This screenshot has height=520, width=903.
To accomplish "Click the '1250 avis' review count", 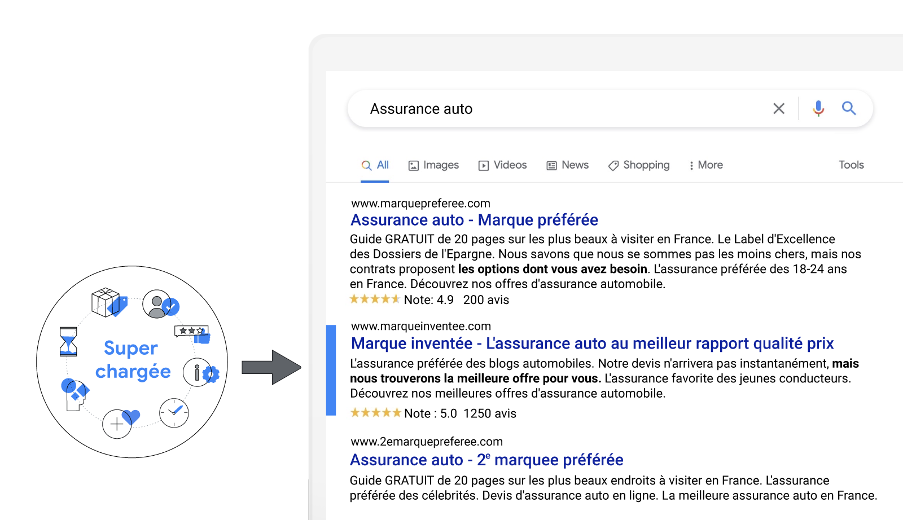I will coord(490,413).
